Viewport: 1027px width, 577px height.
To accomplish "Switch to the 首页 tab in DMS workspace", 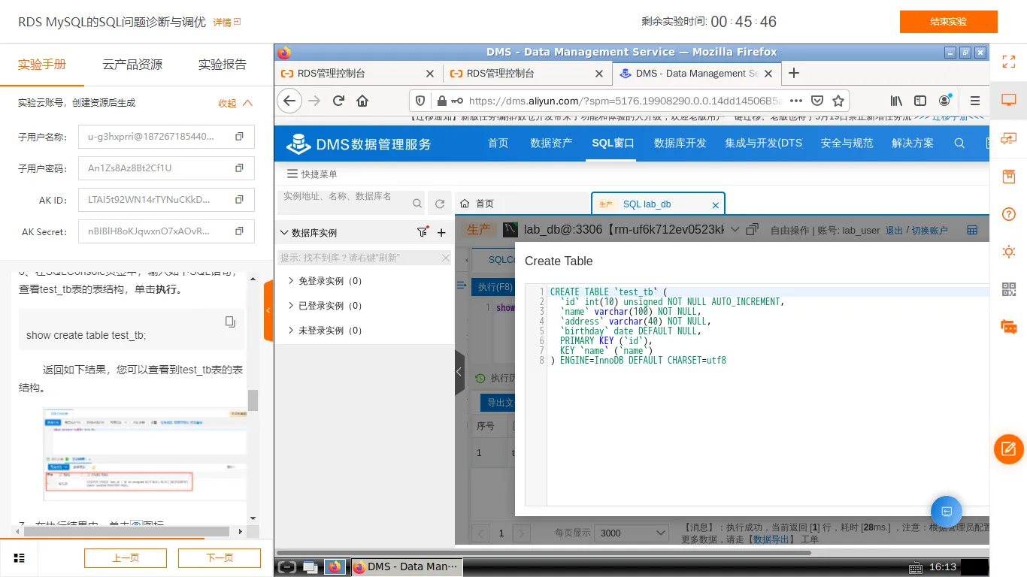I will pyautogui.click(x=523, y=204).
